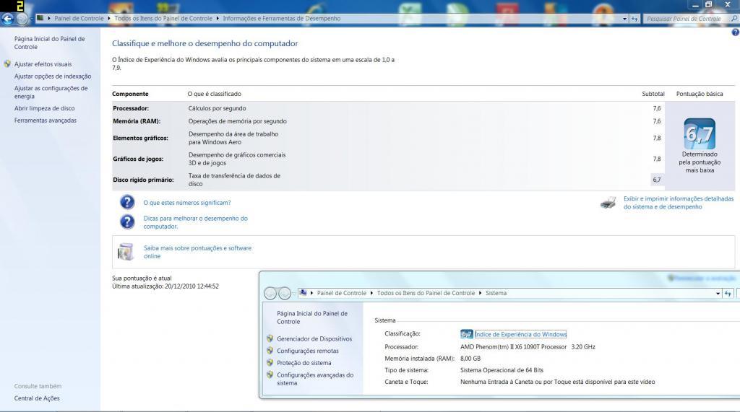Click the Memória (RAM) component label

[x=137, y=121]
